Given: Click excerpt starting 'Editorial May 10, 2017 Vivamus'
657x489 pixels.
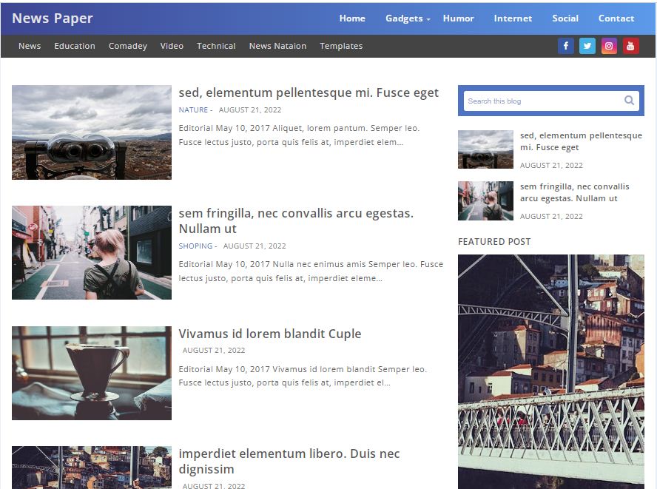Looking at the screenshot, I should click(303, 376).
